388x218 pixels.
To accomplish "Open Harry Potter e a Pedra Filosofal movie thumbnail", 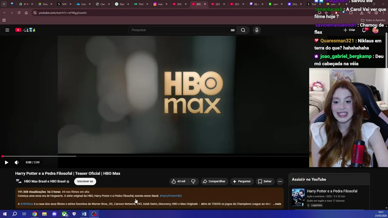I will [x=298, y=198].
